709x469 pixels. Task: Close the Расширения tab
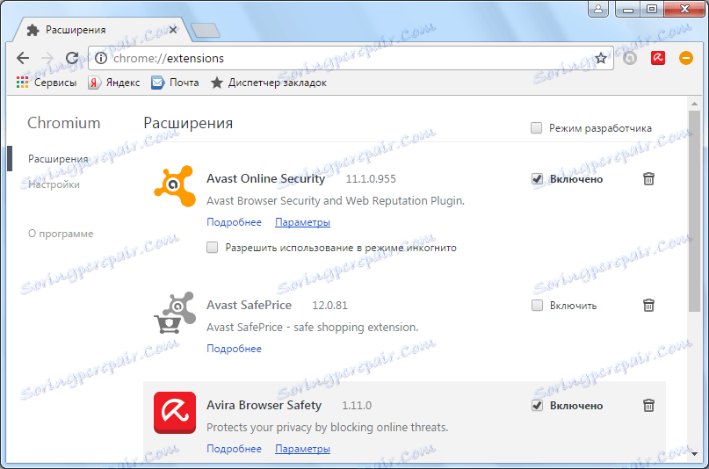pos(173,30)
